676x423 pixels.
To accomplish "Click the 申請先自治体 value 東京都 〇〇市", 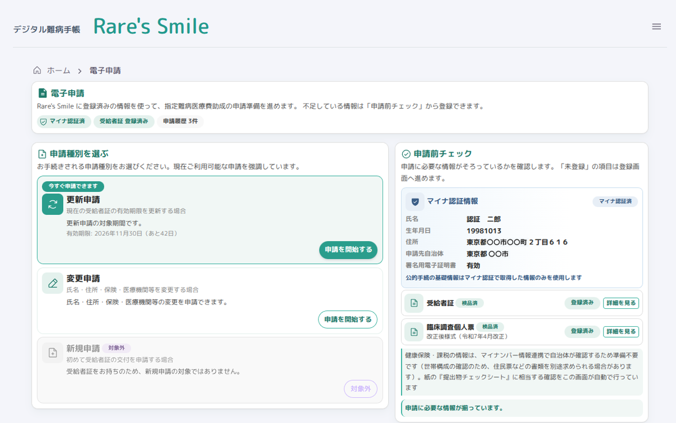I will (487, 254).
